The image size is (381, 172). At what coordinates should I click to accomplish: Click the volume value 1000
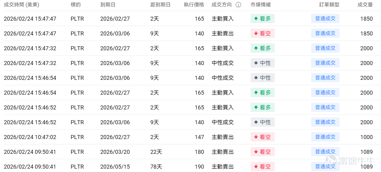click(366, 137)
